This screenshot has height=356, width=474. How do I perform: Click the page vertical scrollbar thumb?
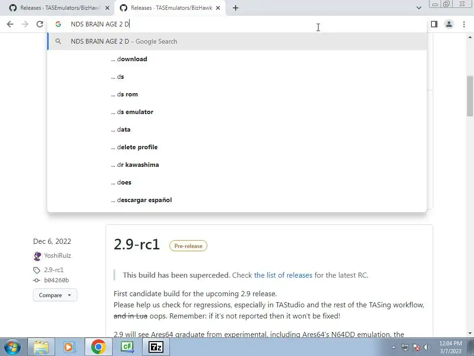click(x=470, y=96)
